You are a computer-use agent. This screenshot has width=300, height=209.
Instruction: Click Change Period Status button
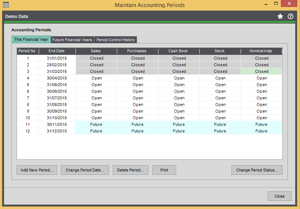click(x=257, y=170)
